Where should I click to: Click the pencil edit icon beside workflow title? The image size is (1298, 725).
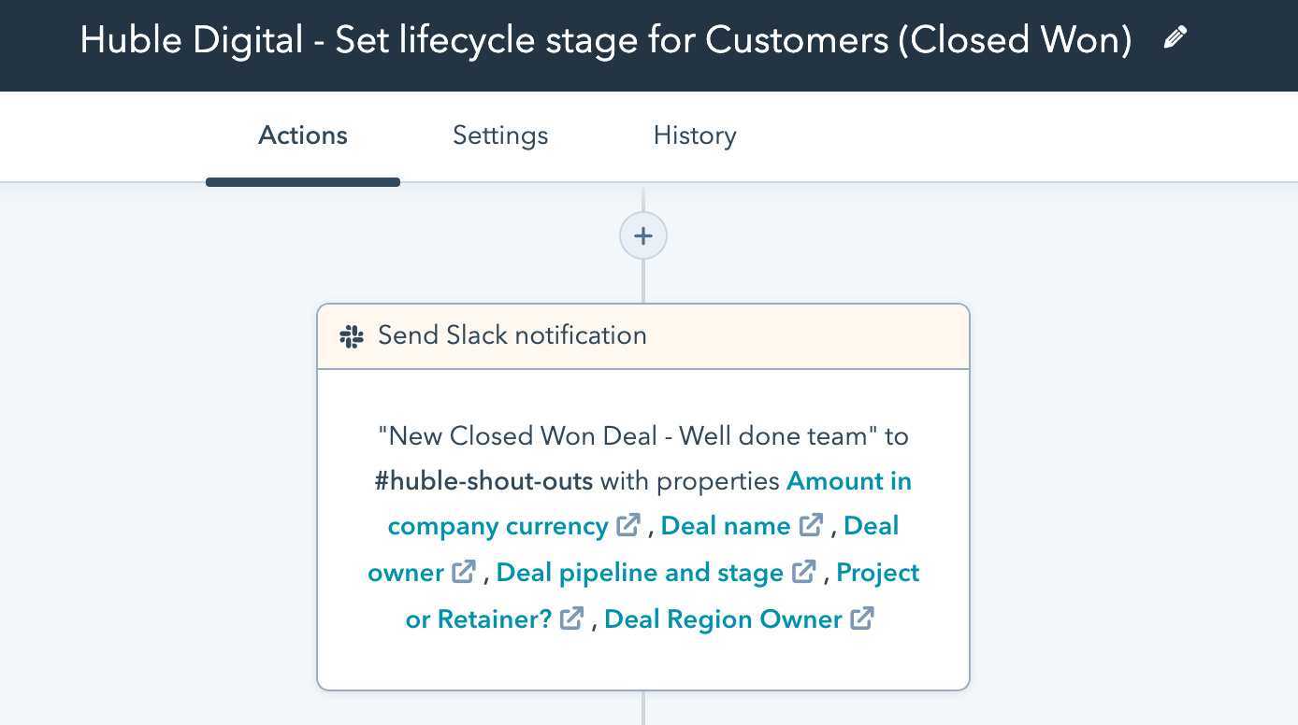pos(1175,38)
